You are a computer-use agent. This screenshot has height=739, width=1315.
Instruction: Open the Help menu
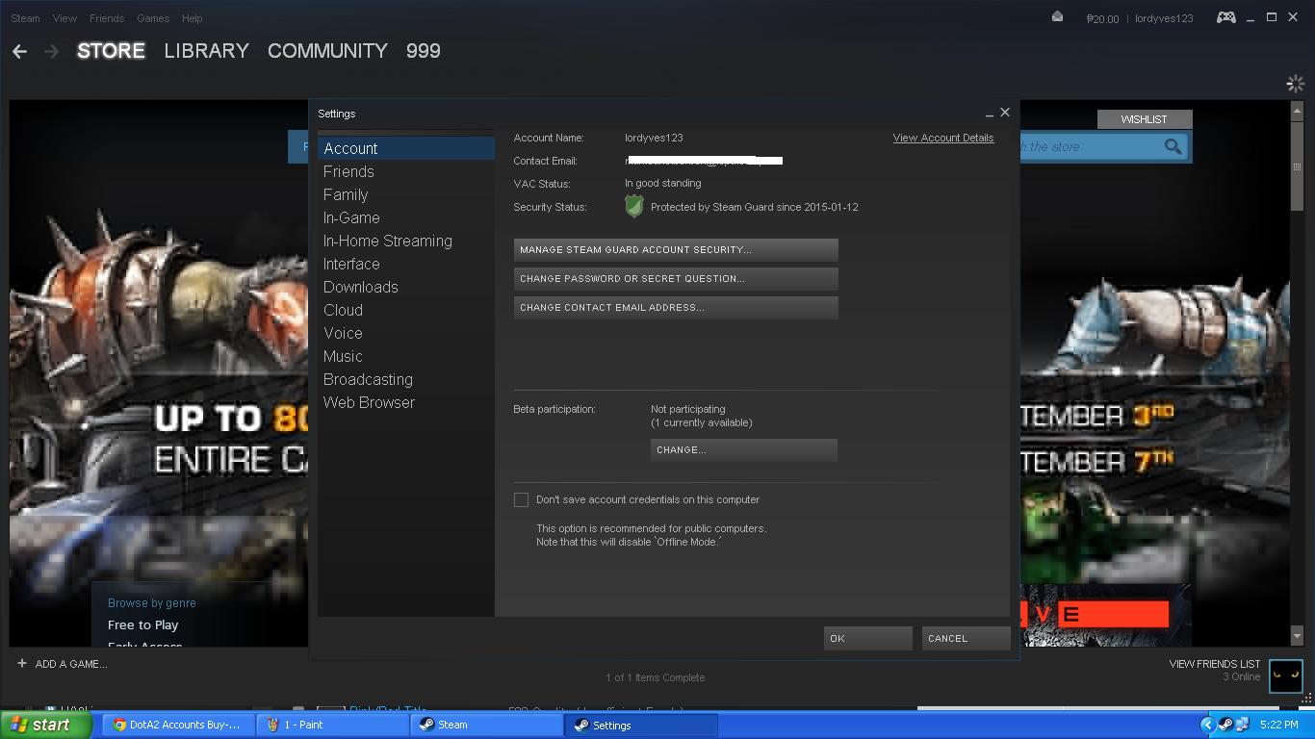(192, 18)
